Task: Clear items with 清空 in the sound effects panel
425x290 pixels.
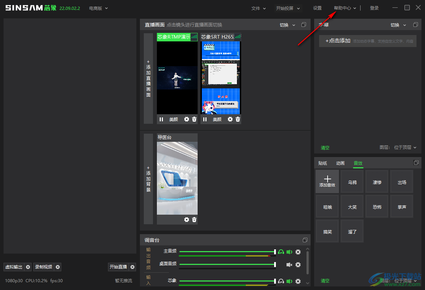Action: (325, 281)
